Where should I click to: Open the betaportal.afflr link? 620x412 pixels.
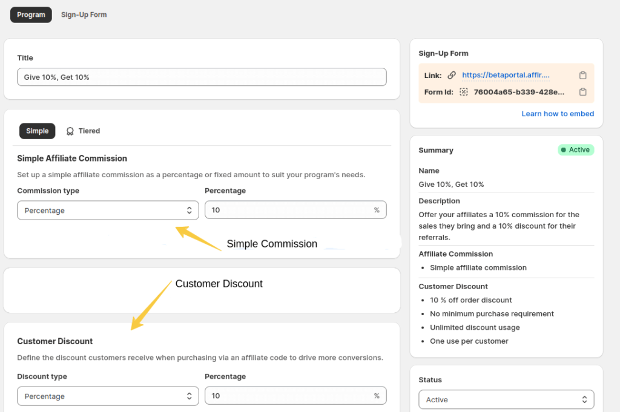[x=506, y=75]
